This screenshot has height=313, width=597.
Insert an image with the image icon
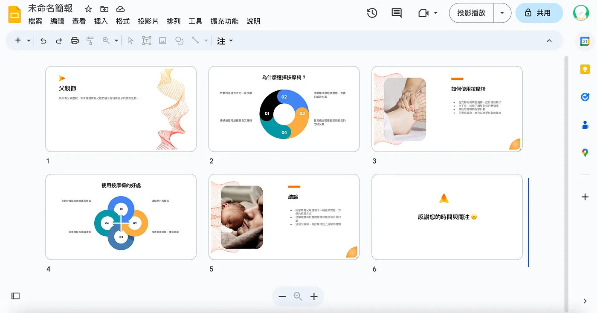162,41
